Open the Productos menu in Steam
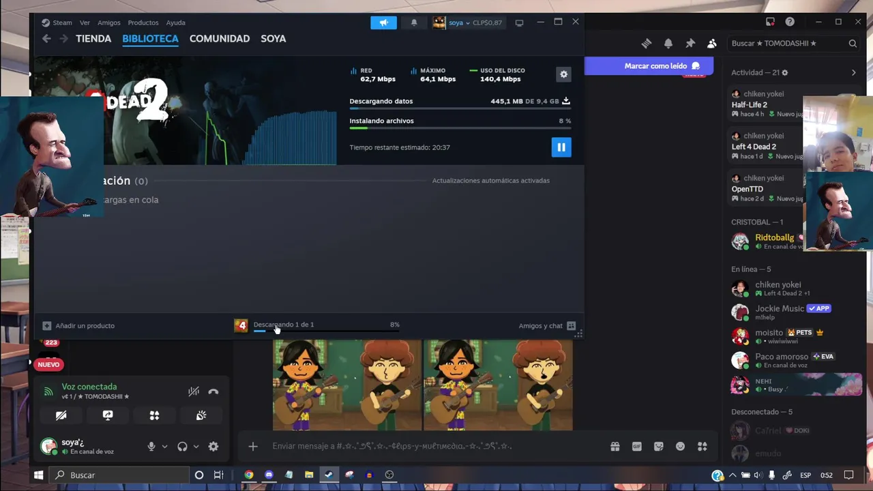This screenshot has width=873, height=491. pos(143,23)
